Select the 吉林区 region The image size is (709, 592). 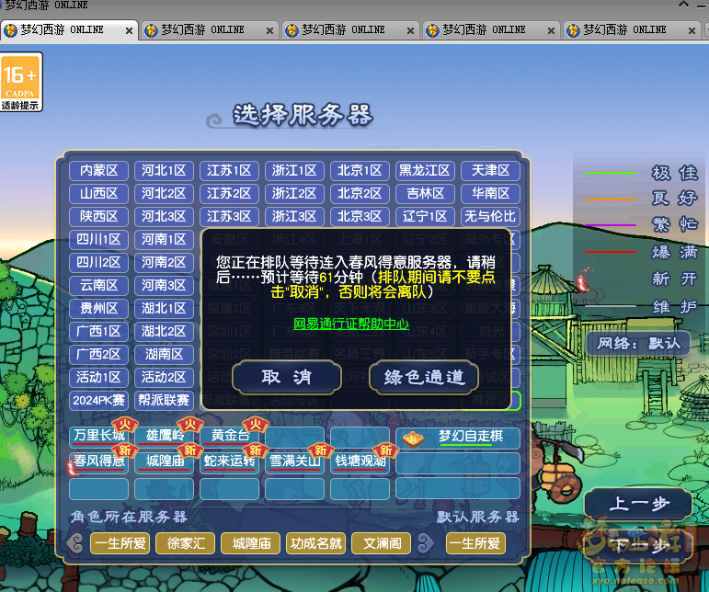[x=425, y=193]
